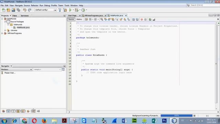Open the Navigate menu

pyautogui.click(x=19, y=6)
